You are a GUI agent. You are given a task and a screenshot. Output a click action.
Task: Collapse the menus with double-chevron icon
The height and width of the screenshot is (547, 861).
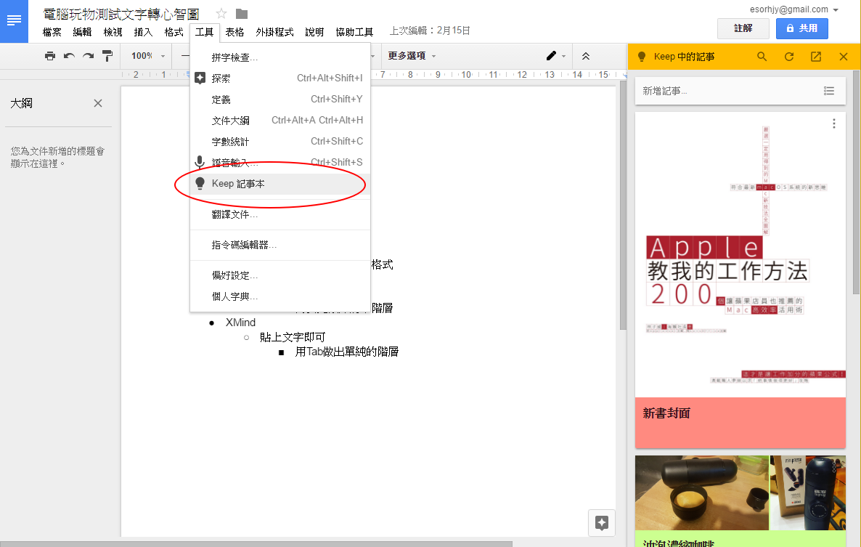coord(586,56)
